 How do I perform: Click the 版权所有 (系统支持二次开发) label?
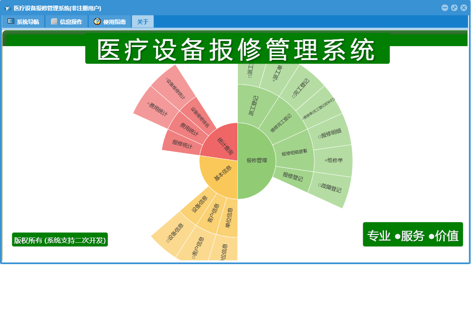[x=60, y=240]
